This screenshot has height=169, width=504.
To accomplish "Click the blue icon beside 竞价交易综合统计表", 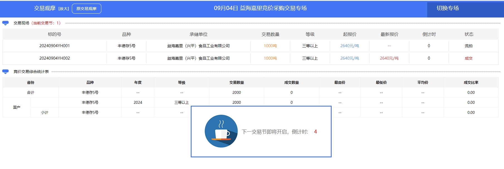I will 6,72.
